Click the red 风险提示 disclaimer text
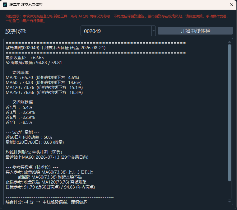 [117, 18]
